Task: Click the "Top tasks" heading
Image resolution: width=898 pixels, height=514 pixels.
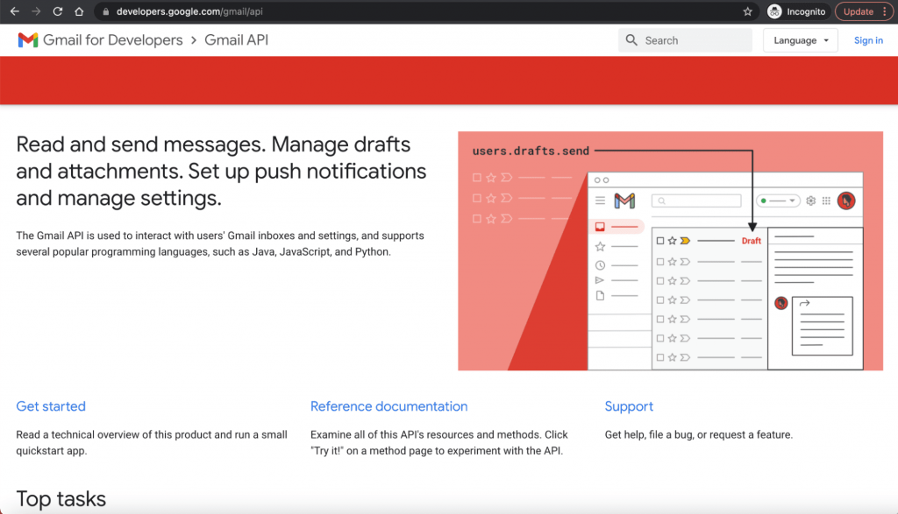Action: (61, 498)
